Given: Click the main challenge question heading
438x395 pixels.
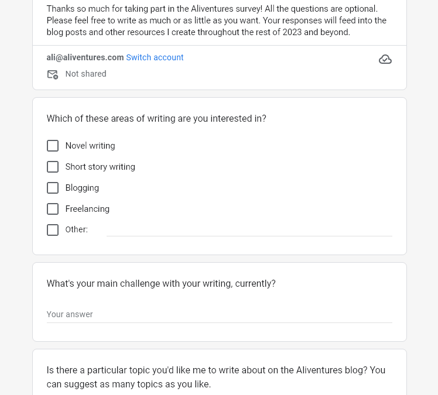Looking at the screenshot, I should (x=161, y=284).
